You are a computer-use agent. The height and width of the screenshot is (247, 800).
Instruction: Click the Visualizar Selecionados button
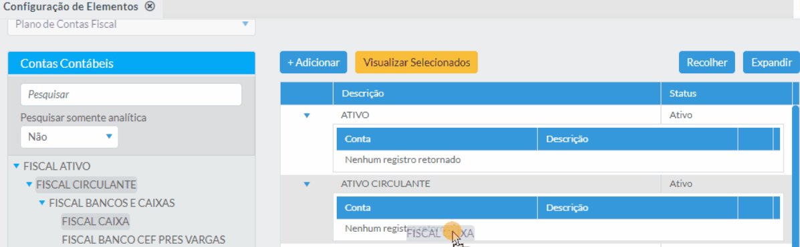click(416, 63)
